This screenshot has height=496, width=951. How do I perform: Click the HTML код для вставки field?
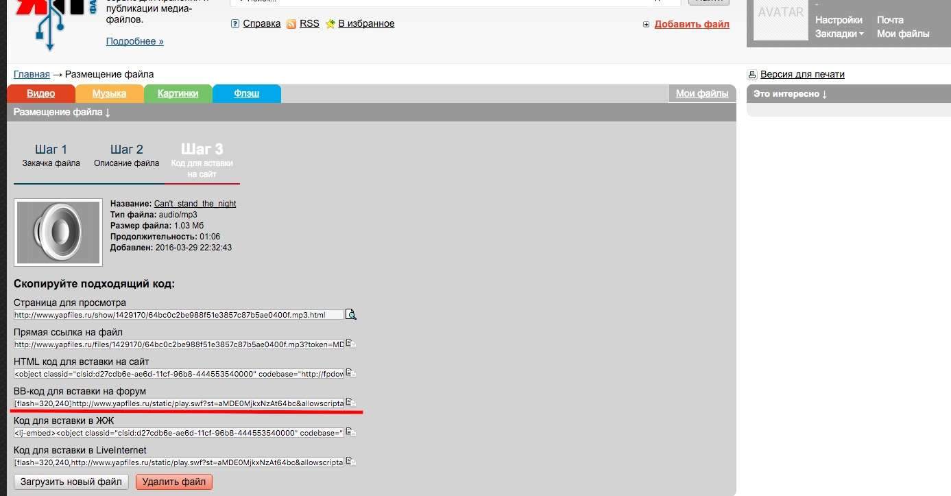[x=179, y=373]
